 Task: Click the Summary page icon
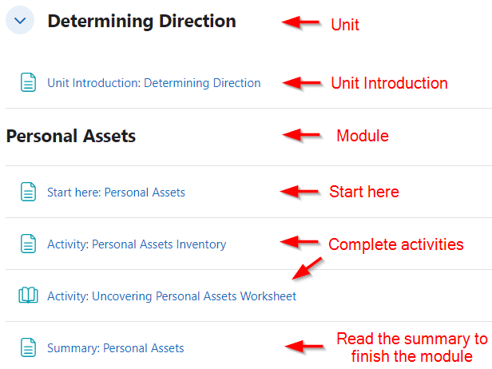coord(28,347)
